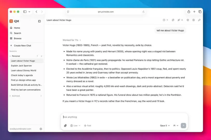Click eve@ycombinator.com account label

pyautogui.click(x=21, y=129)
